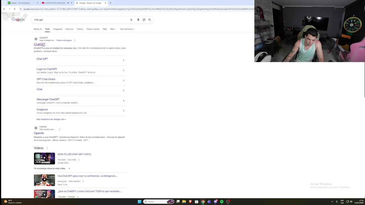The height and width of the screenshot is (205, 365).
Task: Expand the Descargar ChatGPT sitelink chevron
Action: [x=123, y=101]
